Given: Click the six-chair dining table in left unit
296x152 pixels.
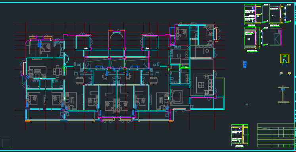Looking at the screenshot, I should coord(57,71).
